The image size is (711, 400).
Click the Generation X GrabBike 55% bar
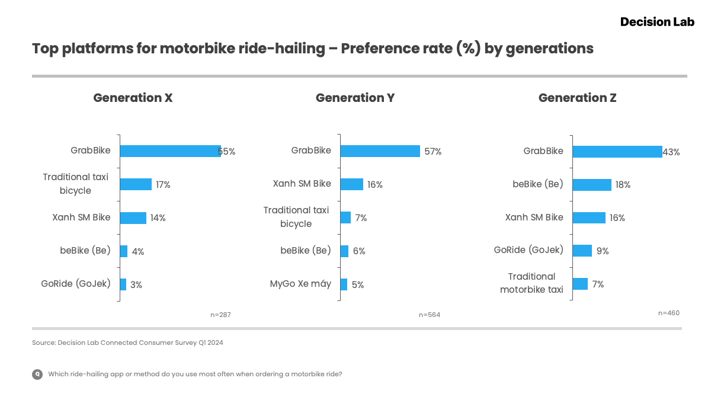170,151
